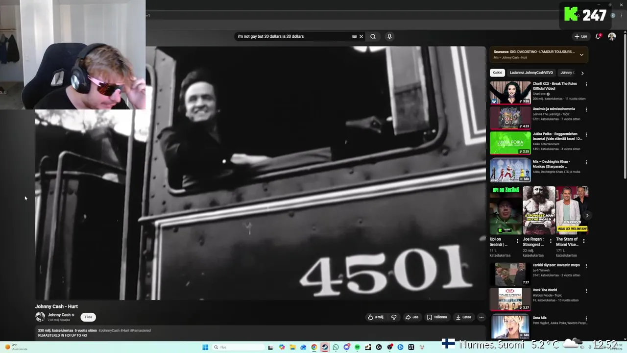The height and width of the screenshot is (353, 627).
Task: Open options for Unelmia ja toimistohommia
Action: 586,109
